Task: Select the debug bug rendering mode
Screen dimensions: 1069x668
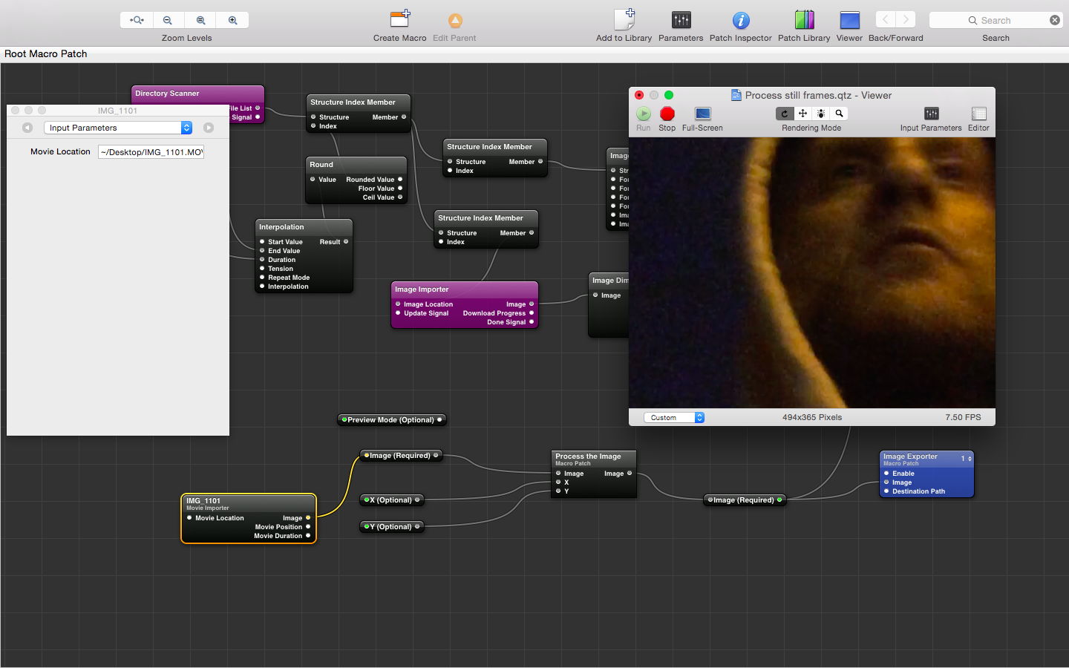Action: pyautogui.click(x=821, y=114)
